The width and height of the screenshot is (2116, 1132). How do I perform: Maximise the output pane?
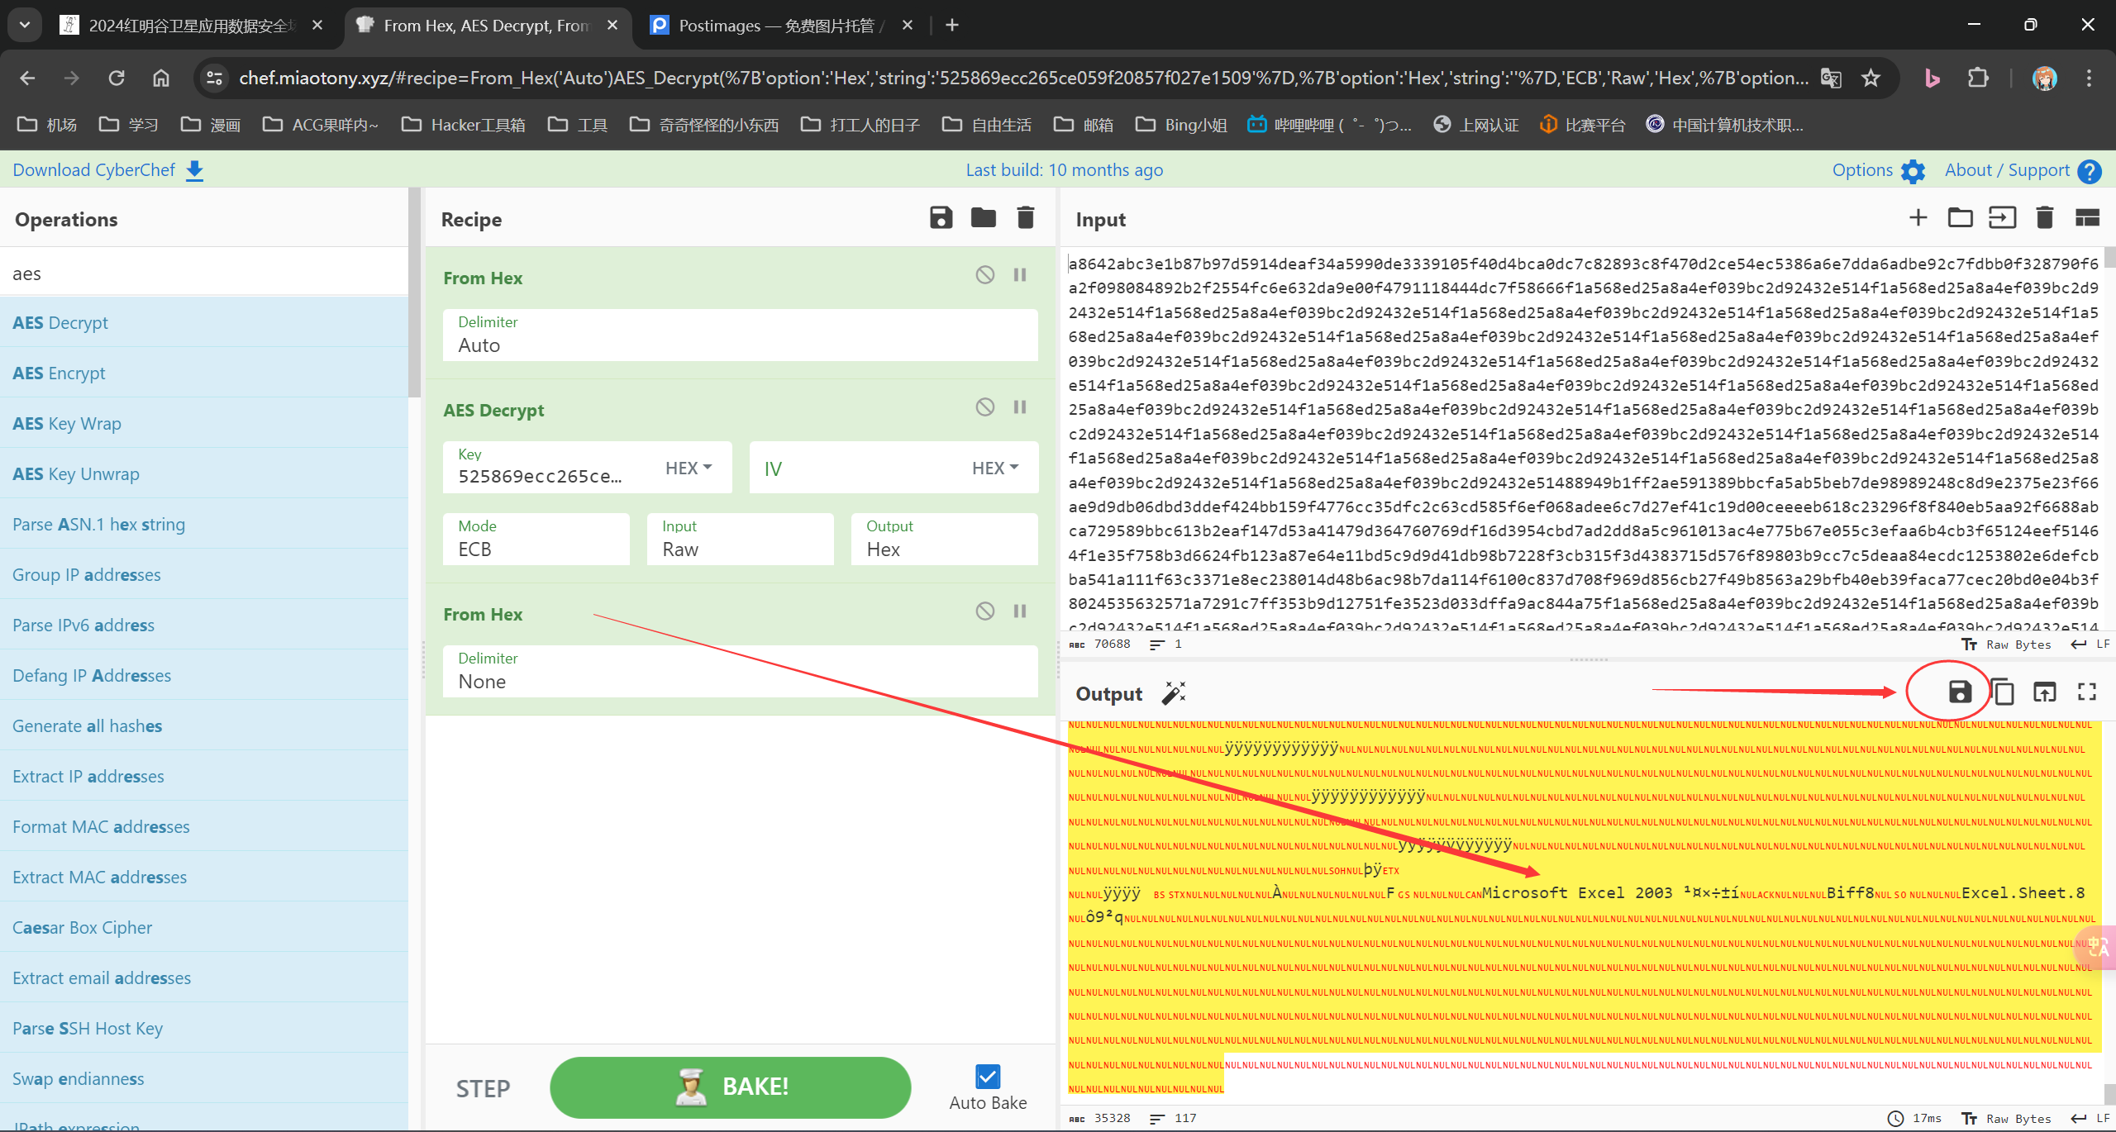click(x=2086, y=692)
